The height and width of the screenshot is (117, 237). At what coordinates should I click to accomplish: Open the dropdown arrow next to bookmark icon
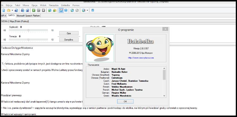tap(87, 10)
